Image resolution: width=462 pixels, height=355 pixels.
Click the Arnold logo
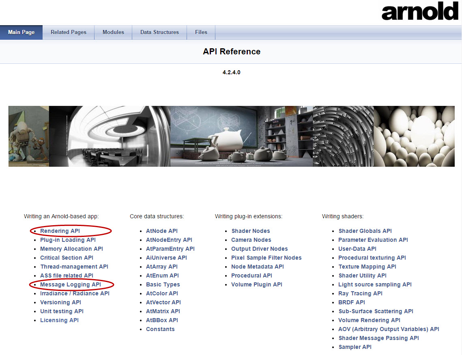(419, 12)
